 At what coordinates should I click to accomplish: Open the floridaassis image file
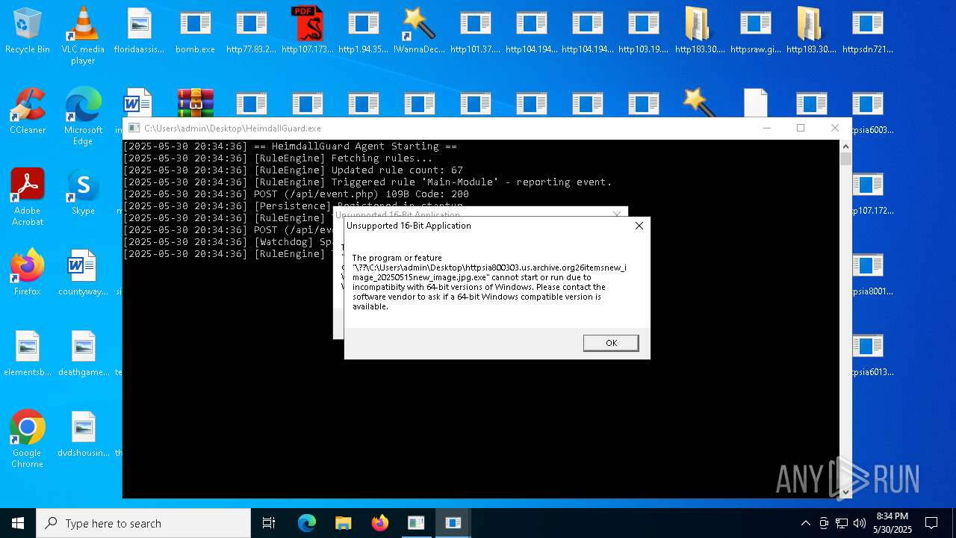pos(139,31)
